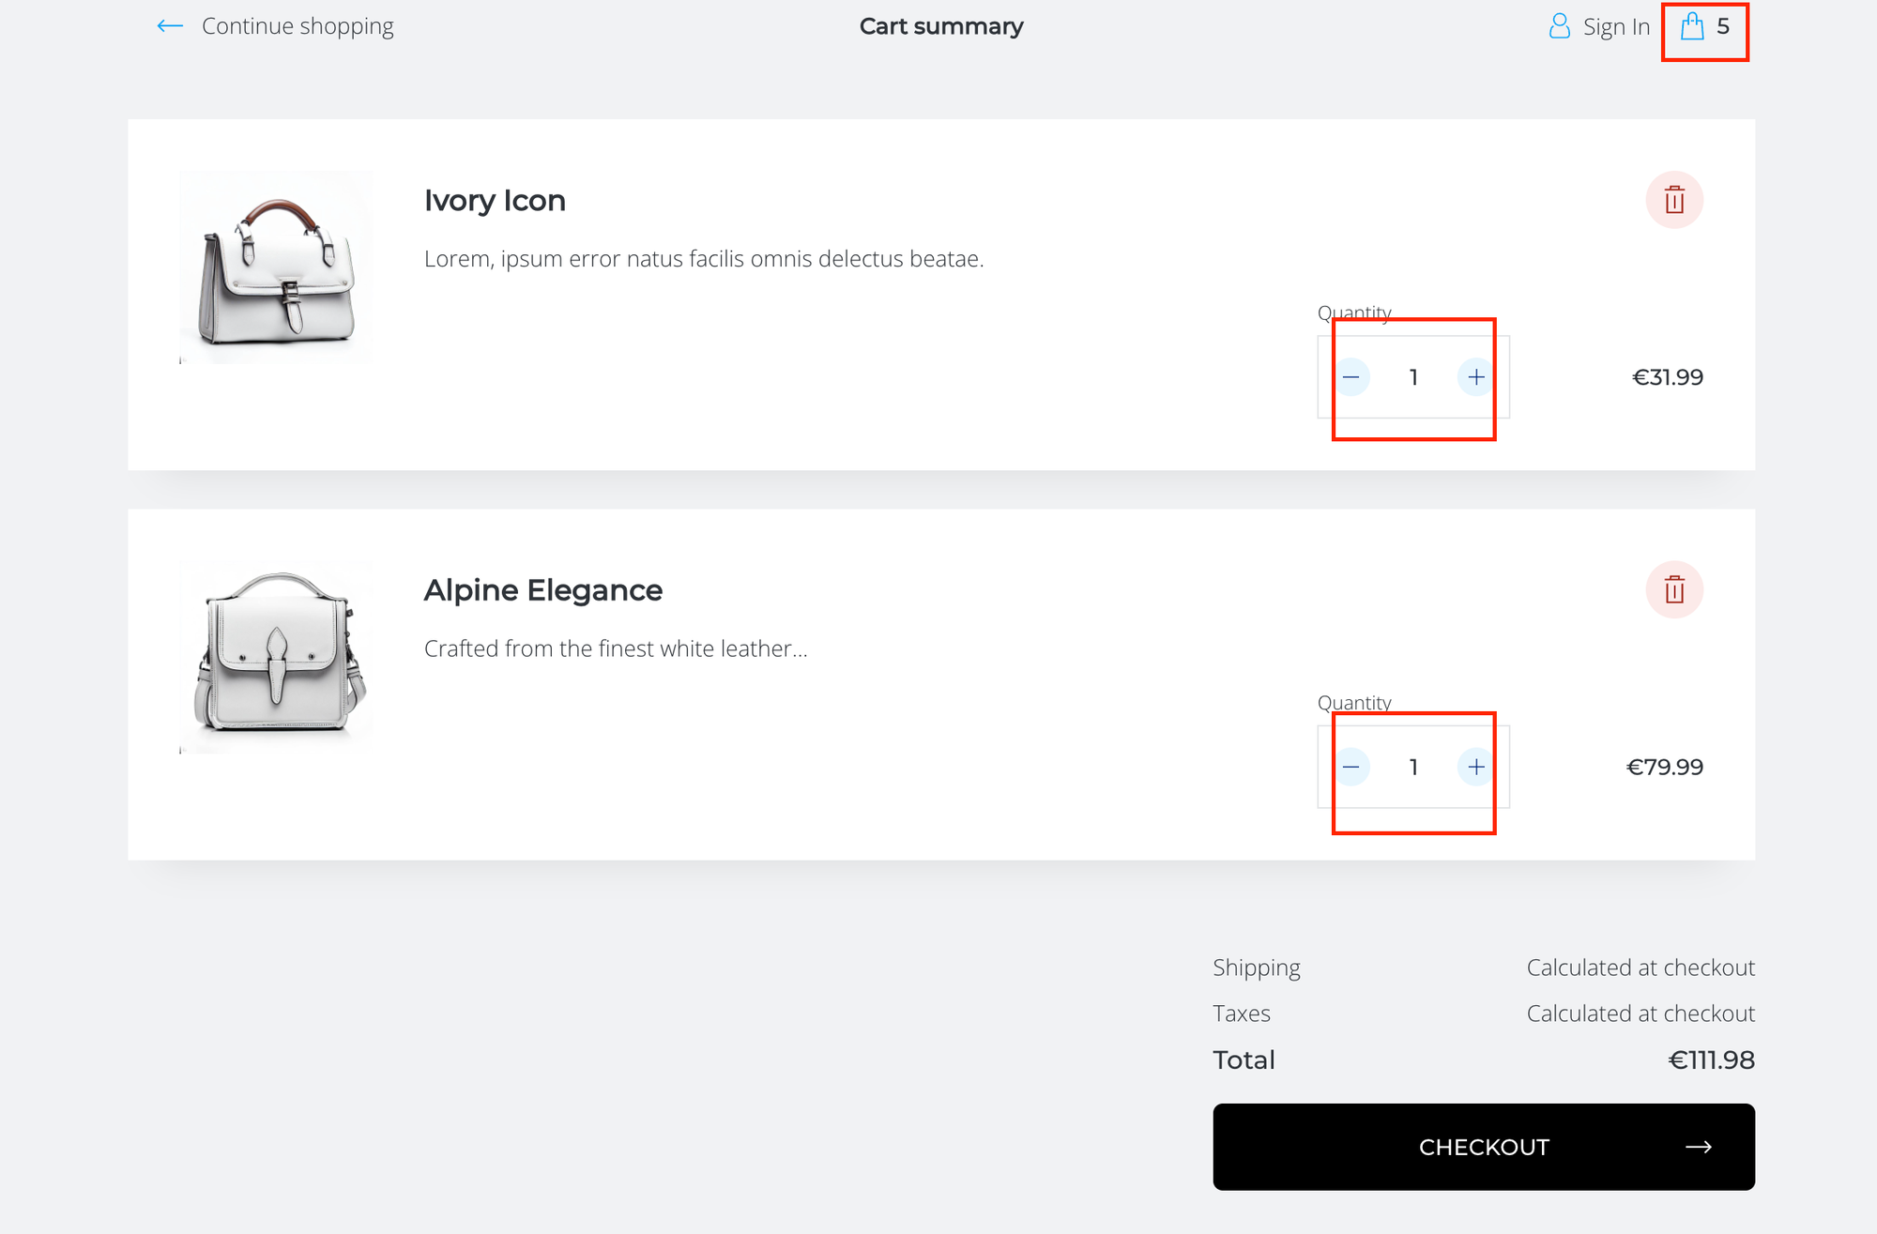The image size is (1877, 1234).
Task: Open the Ivory Icon bag thumbnail
Action: (276, 267)
